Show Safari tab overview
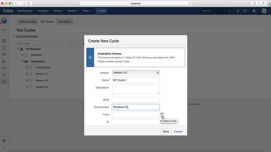This screenshot has width=271, height=152. tap(263, 3)
